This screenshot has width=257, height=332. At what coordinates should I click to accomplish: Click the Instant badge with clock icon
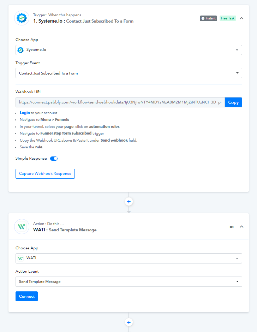pyautogui.click(x=208, y=18)
